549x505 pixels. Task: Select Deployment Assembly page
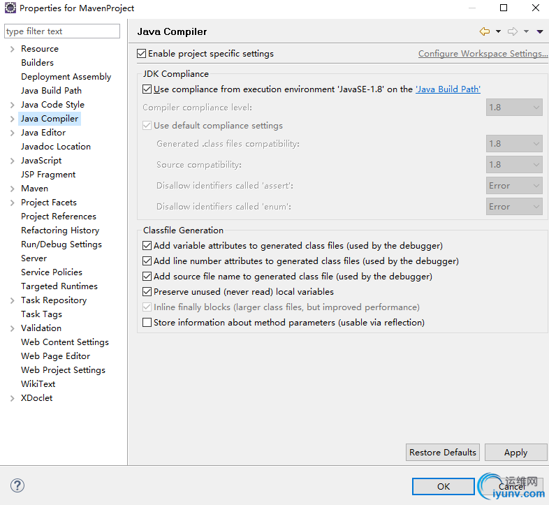pos(66,77)
